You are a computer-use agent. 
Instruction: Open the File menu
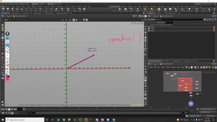coord(3,4)
